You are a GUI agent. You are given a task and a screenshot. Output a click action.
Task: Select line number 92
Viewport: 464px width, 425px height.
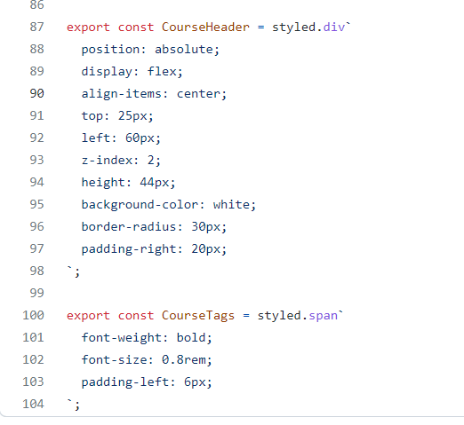[37, 138]
